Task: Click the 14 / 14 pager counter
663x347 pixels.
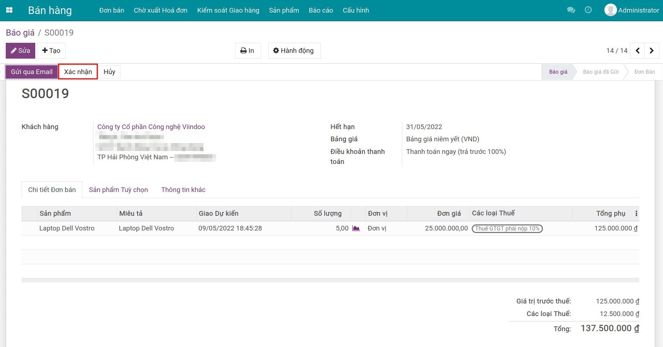Action: 617,51
